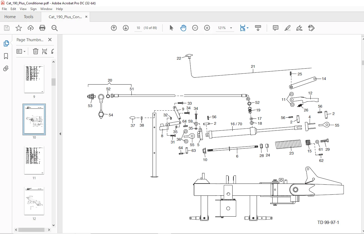The image size is (364, 234).
Task: Add bookmark with the star icon
Action: coord(19,28)
